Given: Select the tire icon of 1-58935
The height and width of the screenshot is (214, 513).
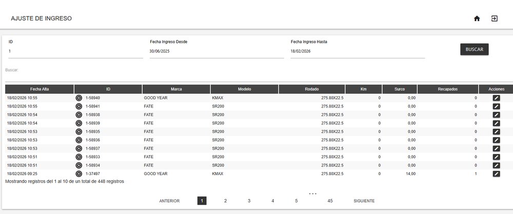Looking at the screenshot, I should tap(78, 132).
